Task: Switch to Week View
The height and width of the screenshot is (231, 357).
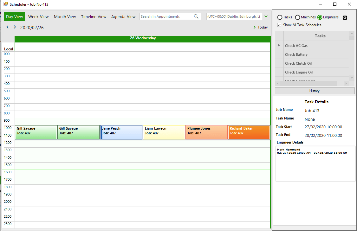Action: (x=38, y=16)
